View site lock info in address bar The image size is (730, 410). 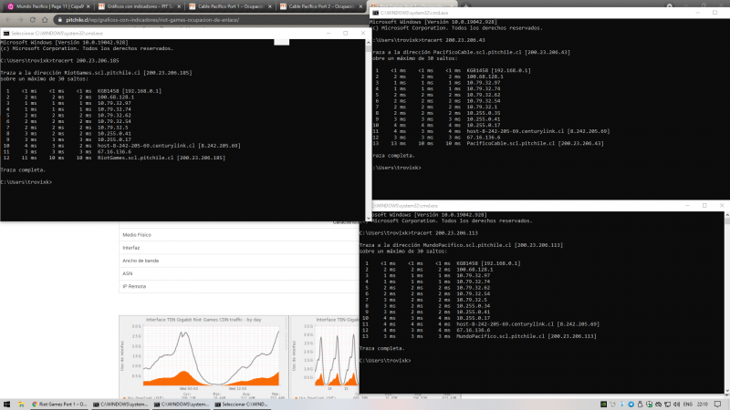(x=59, y=20)
